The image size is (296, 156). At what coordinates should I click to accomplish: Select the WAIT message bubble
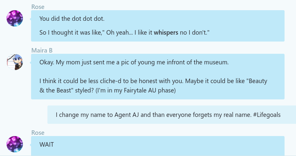(158, 146)
